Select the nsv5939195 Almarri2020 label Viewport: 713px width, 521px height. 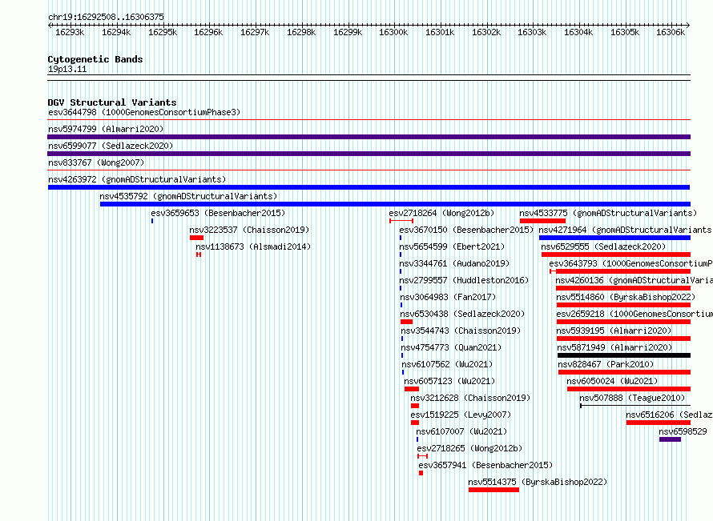(614, 331)
